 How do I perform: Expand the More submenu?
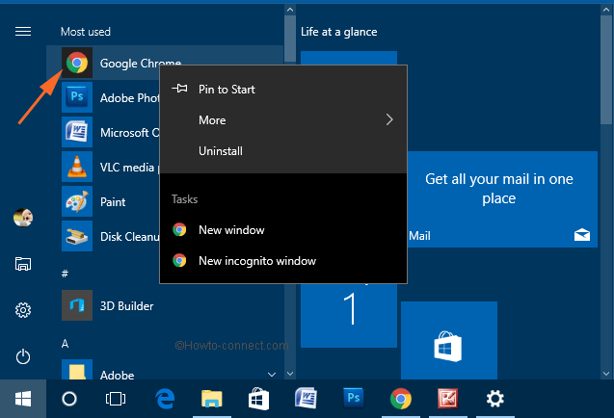tap(283, 119)
